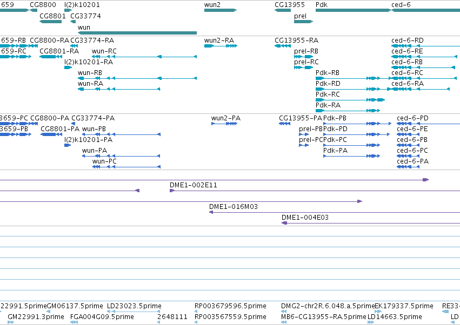Select the wun-RC transcript label
Viewport: 460px width, 325px height.
[104, 51]
